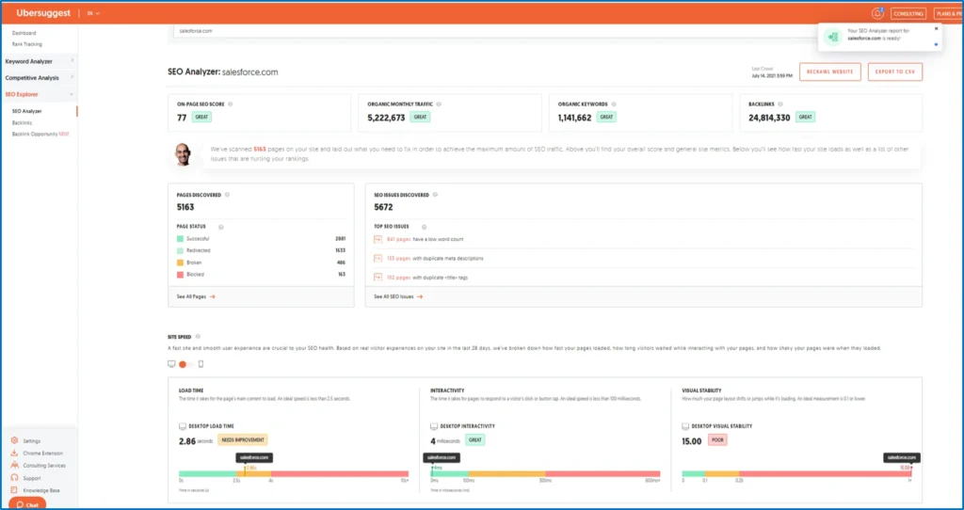Image resolution: width=964 pixels, height=510 pixels.
Task: Click info icon beside Top SEO Issues
Action: pyautogui.click(x=424, y=227)
